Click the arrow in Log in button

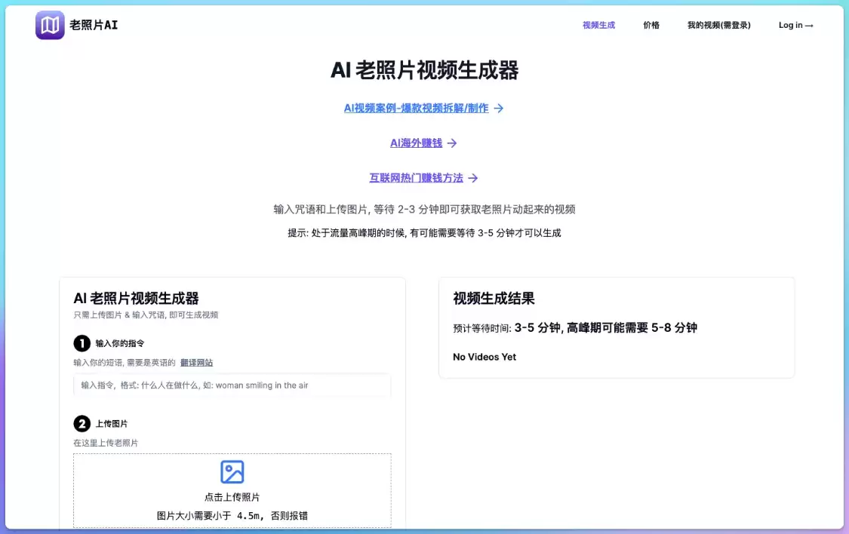810,25
